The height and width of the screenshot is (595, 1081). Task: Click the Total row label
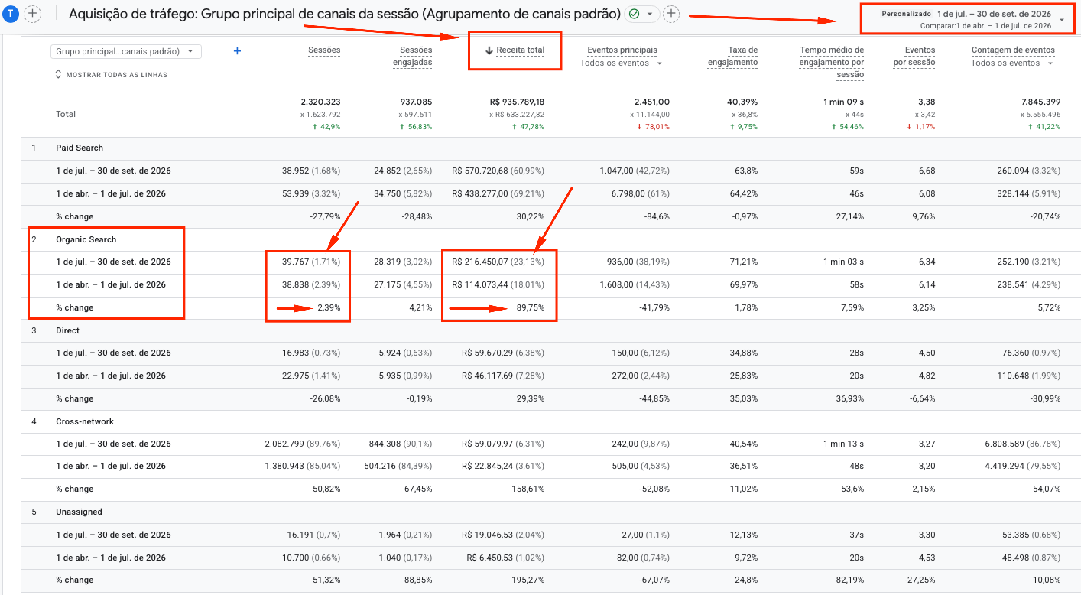(x=66, y=114)
